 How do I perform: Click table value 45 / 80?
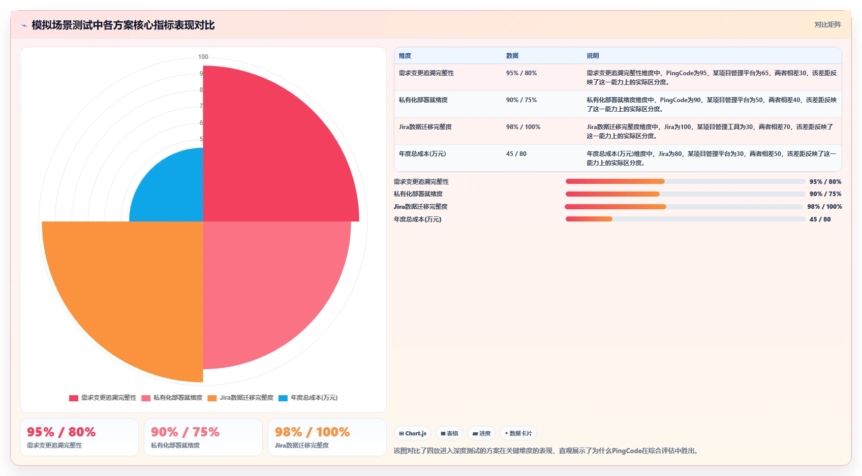[x=516, y=154]
